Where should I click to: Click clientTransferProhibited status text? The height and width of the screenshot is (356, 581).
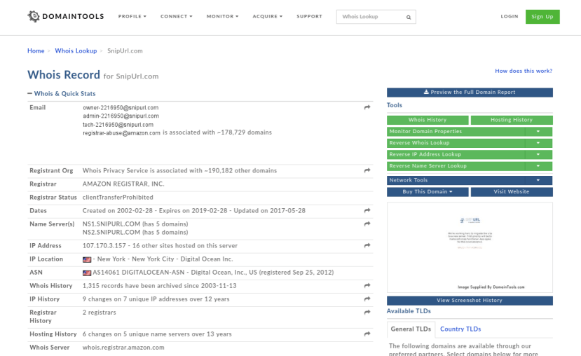118,198
